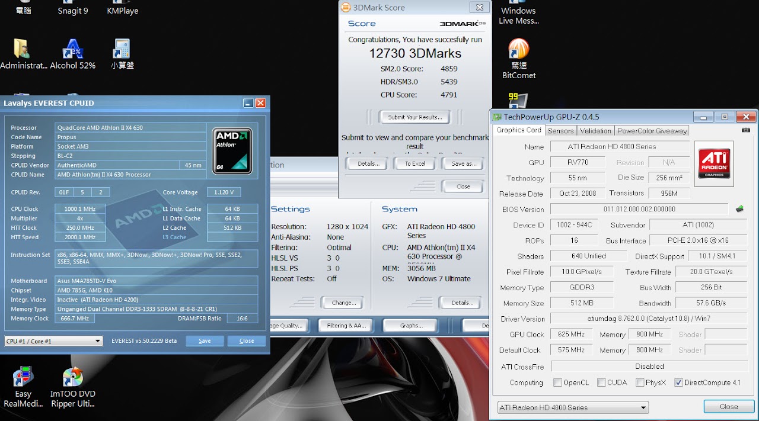The image size is (759, 421).
Task: Click GPU-Z title bar application icon
Action: tap(498, 117)
